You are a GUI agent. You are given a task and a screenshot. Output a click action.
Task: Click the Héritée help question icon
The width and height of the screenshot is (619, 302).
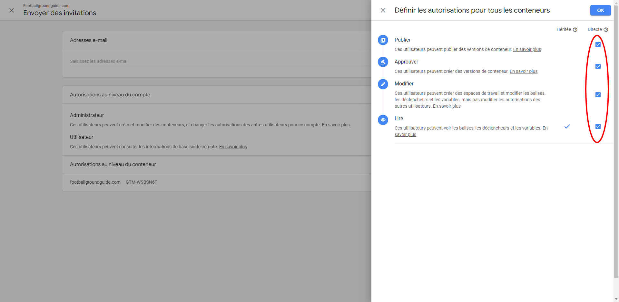click(x=575, y=30)
